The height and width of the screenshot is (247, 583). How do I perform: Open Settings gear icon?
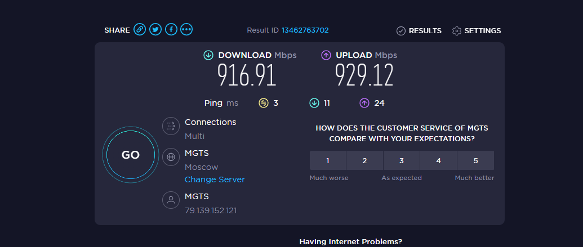[x=457, y=31]
